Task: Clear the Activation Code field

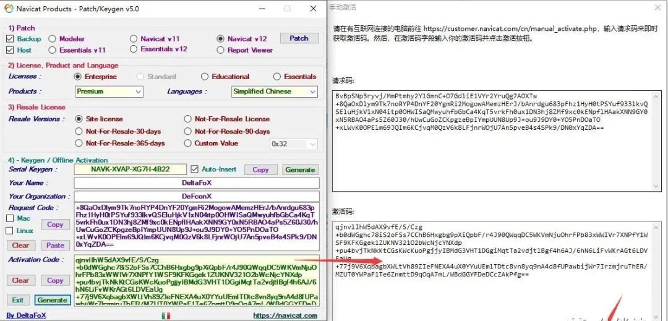Action: click(20, 280)
